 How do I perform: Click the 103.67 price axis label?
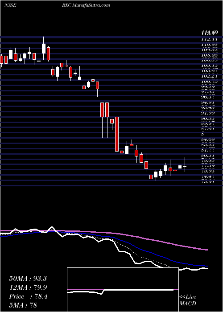(x=209, y=71)
